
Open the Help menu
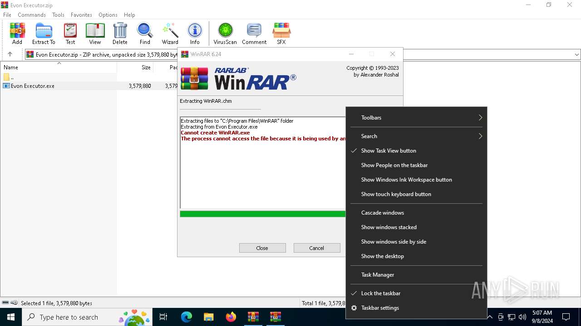click(x=129, y=15)
